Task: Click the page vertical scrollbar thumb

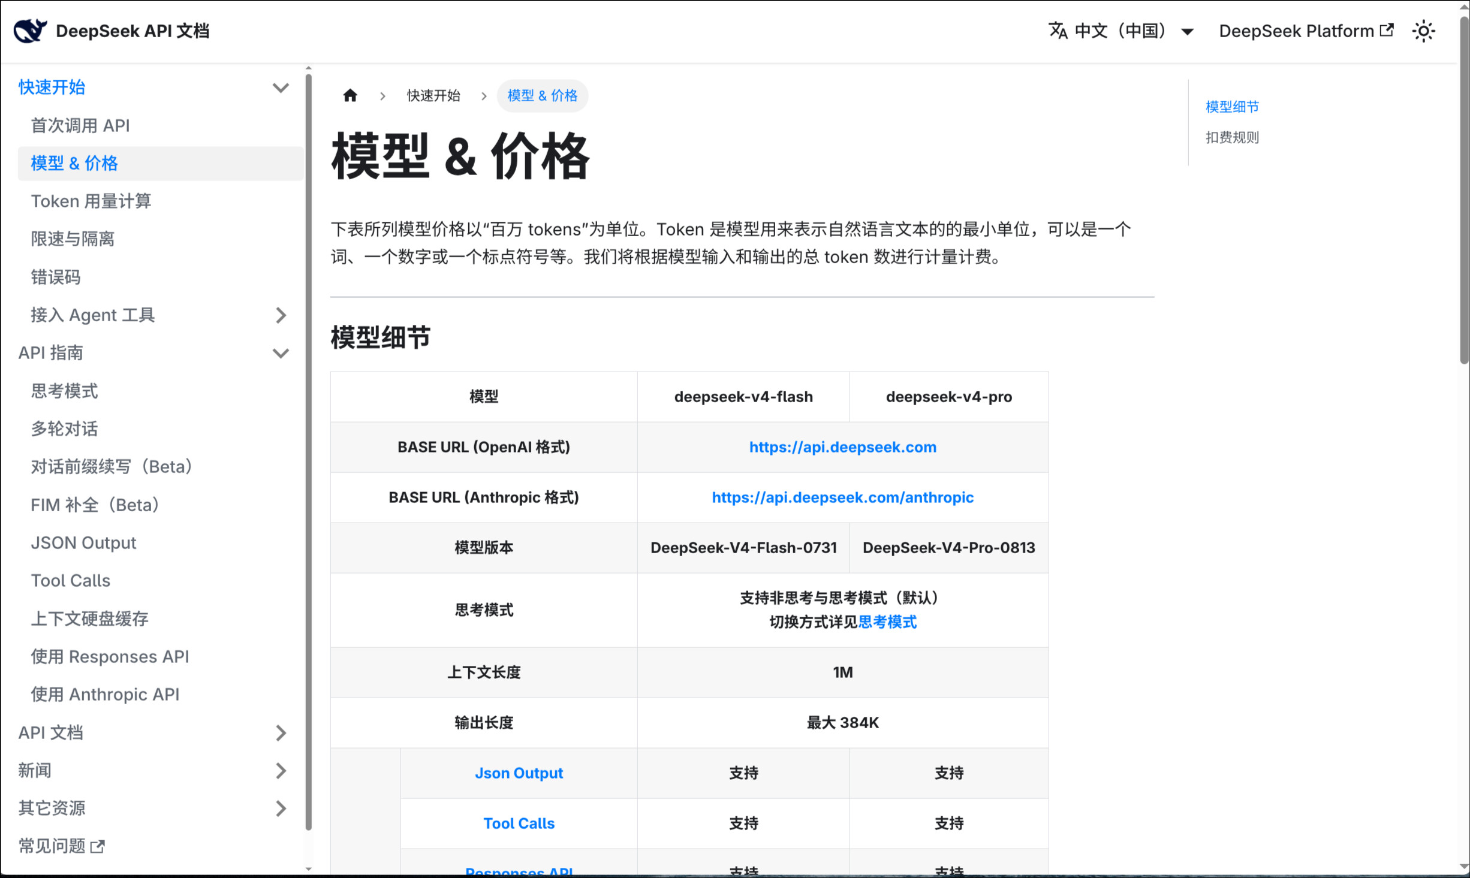Action: click(x=1464, y=189)
